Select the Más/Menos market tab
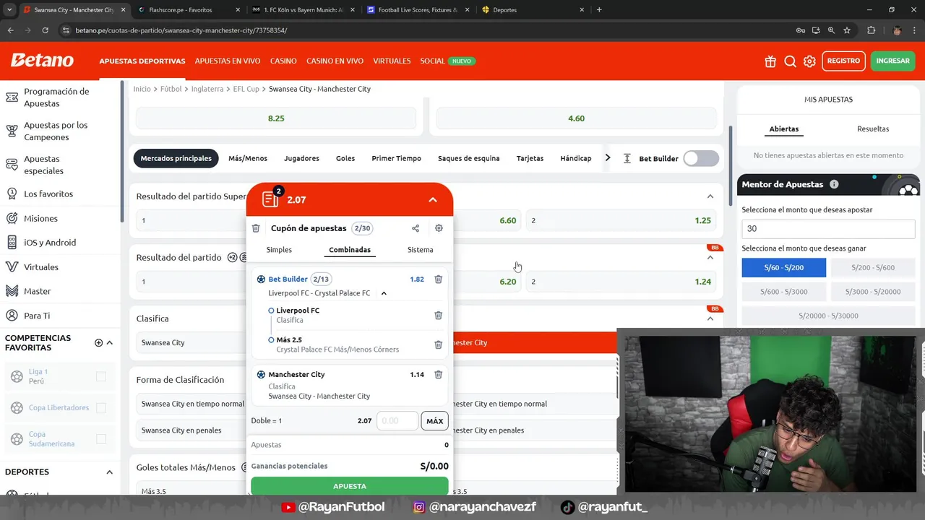925x520 pixels. 248,158
